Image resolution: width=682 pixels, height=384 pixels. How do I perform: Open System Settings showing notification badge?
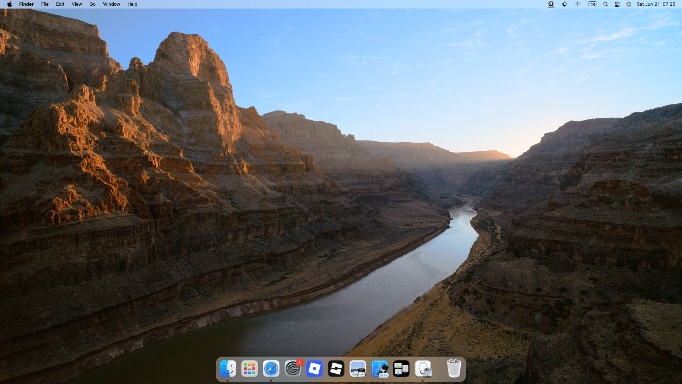(292, 369)
